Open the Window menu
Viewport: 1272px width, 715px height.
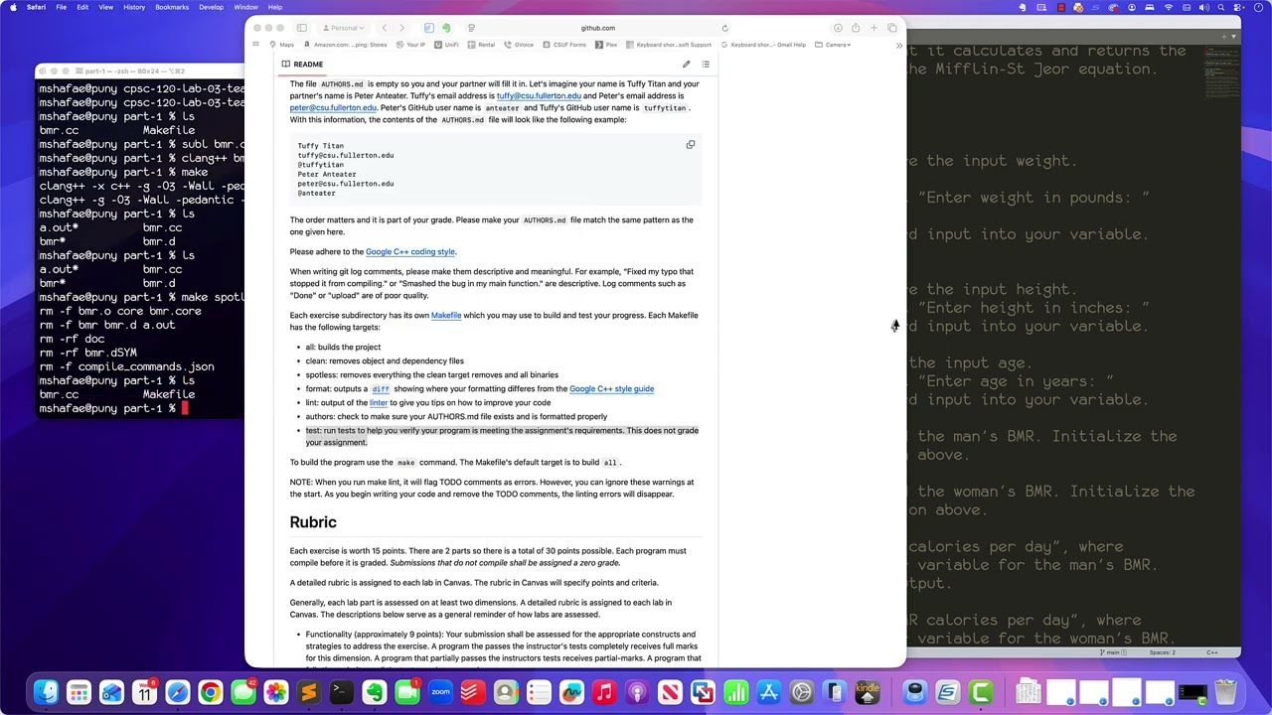tap(245, 7)
